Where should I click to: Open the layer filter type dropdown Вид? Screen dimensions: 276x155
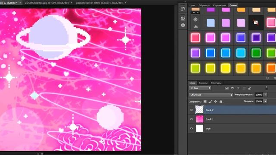coord(200,88)
